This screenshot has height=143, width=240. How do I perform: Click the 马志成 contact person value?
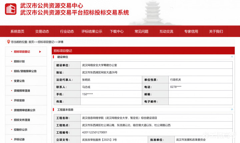tap(86, 87)
